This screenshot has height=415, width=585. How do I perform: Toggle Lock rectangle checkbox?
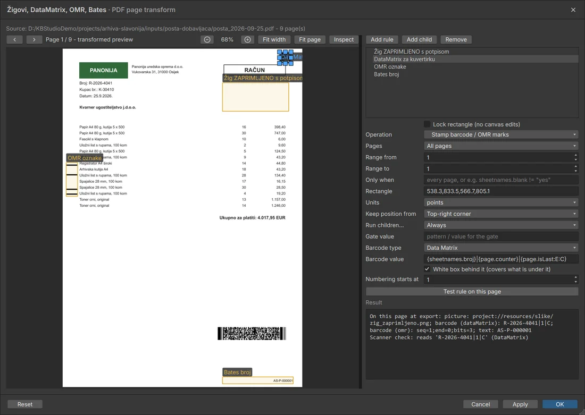[427, 124]
